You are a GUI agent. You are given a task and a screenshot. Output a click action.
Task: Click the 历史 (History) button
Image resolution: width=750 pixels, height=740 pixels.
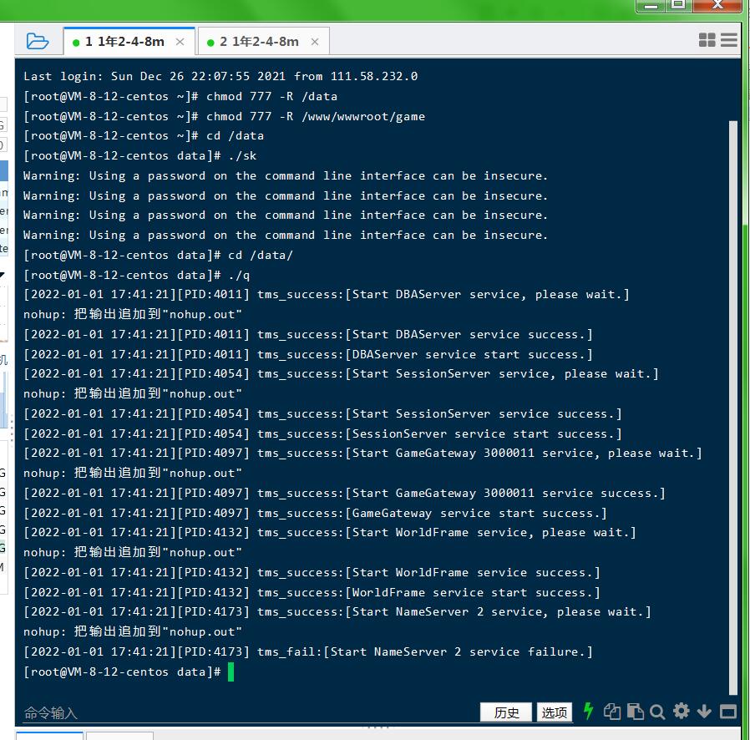507,712
